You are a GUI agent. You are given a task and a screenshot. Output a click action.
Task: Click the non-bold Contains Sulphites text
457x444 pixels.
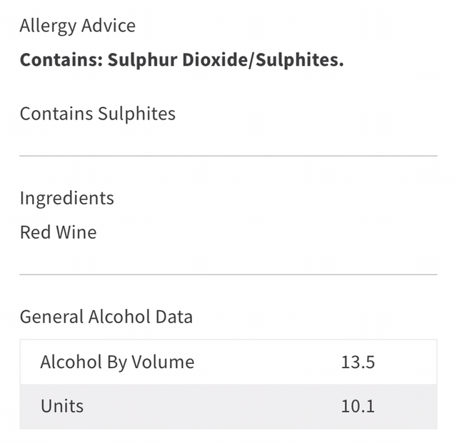(97, 114)
